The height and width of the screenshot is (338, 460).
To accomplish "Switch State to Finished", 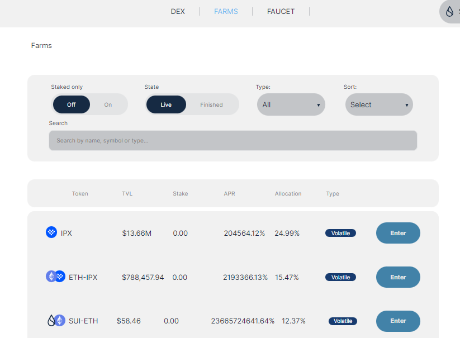I will (x=211, y=104).
